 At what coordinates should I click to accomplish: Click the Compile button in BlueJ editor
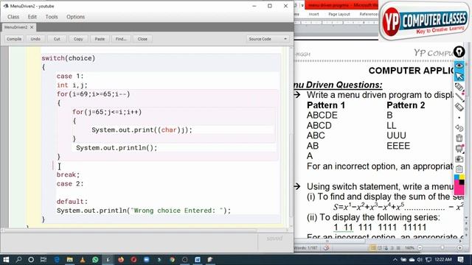click(x=14, y=39)
